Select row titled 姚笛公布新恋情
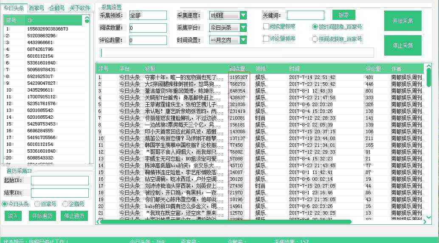Screen dimensions: 439x243 [260, 138]
